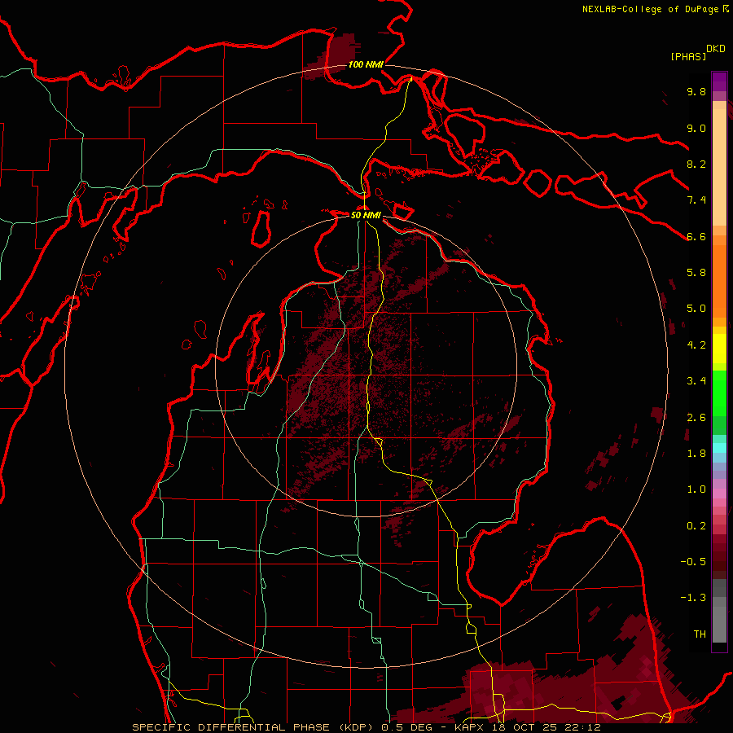733x733 pixels.
Task: Click the 8.2 legend value
Action: 696,164
